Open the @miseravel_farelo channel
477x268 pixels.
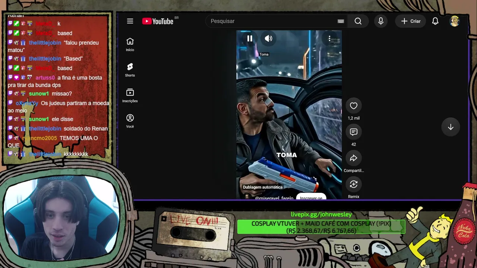click(x=274, y=198)
